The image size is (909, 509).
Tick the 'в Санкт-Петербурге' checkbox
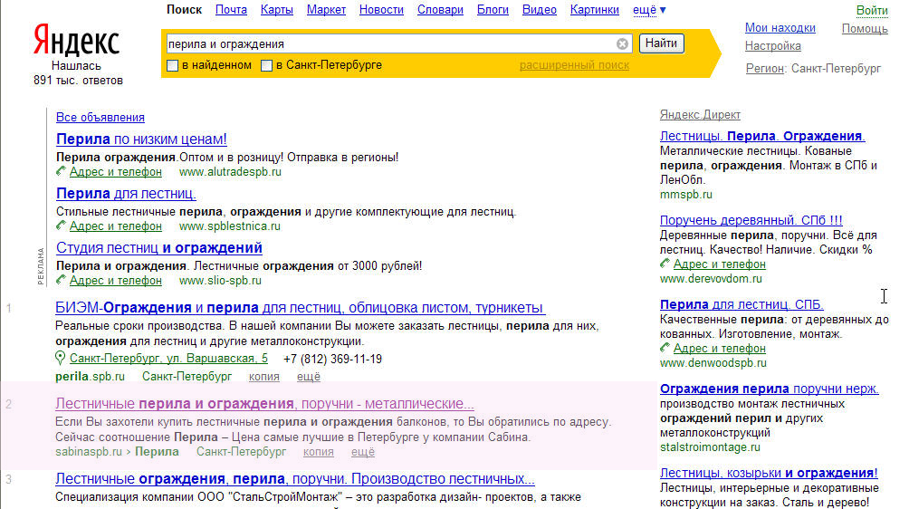pos(266,65)
